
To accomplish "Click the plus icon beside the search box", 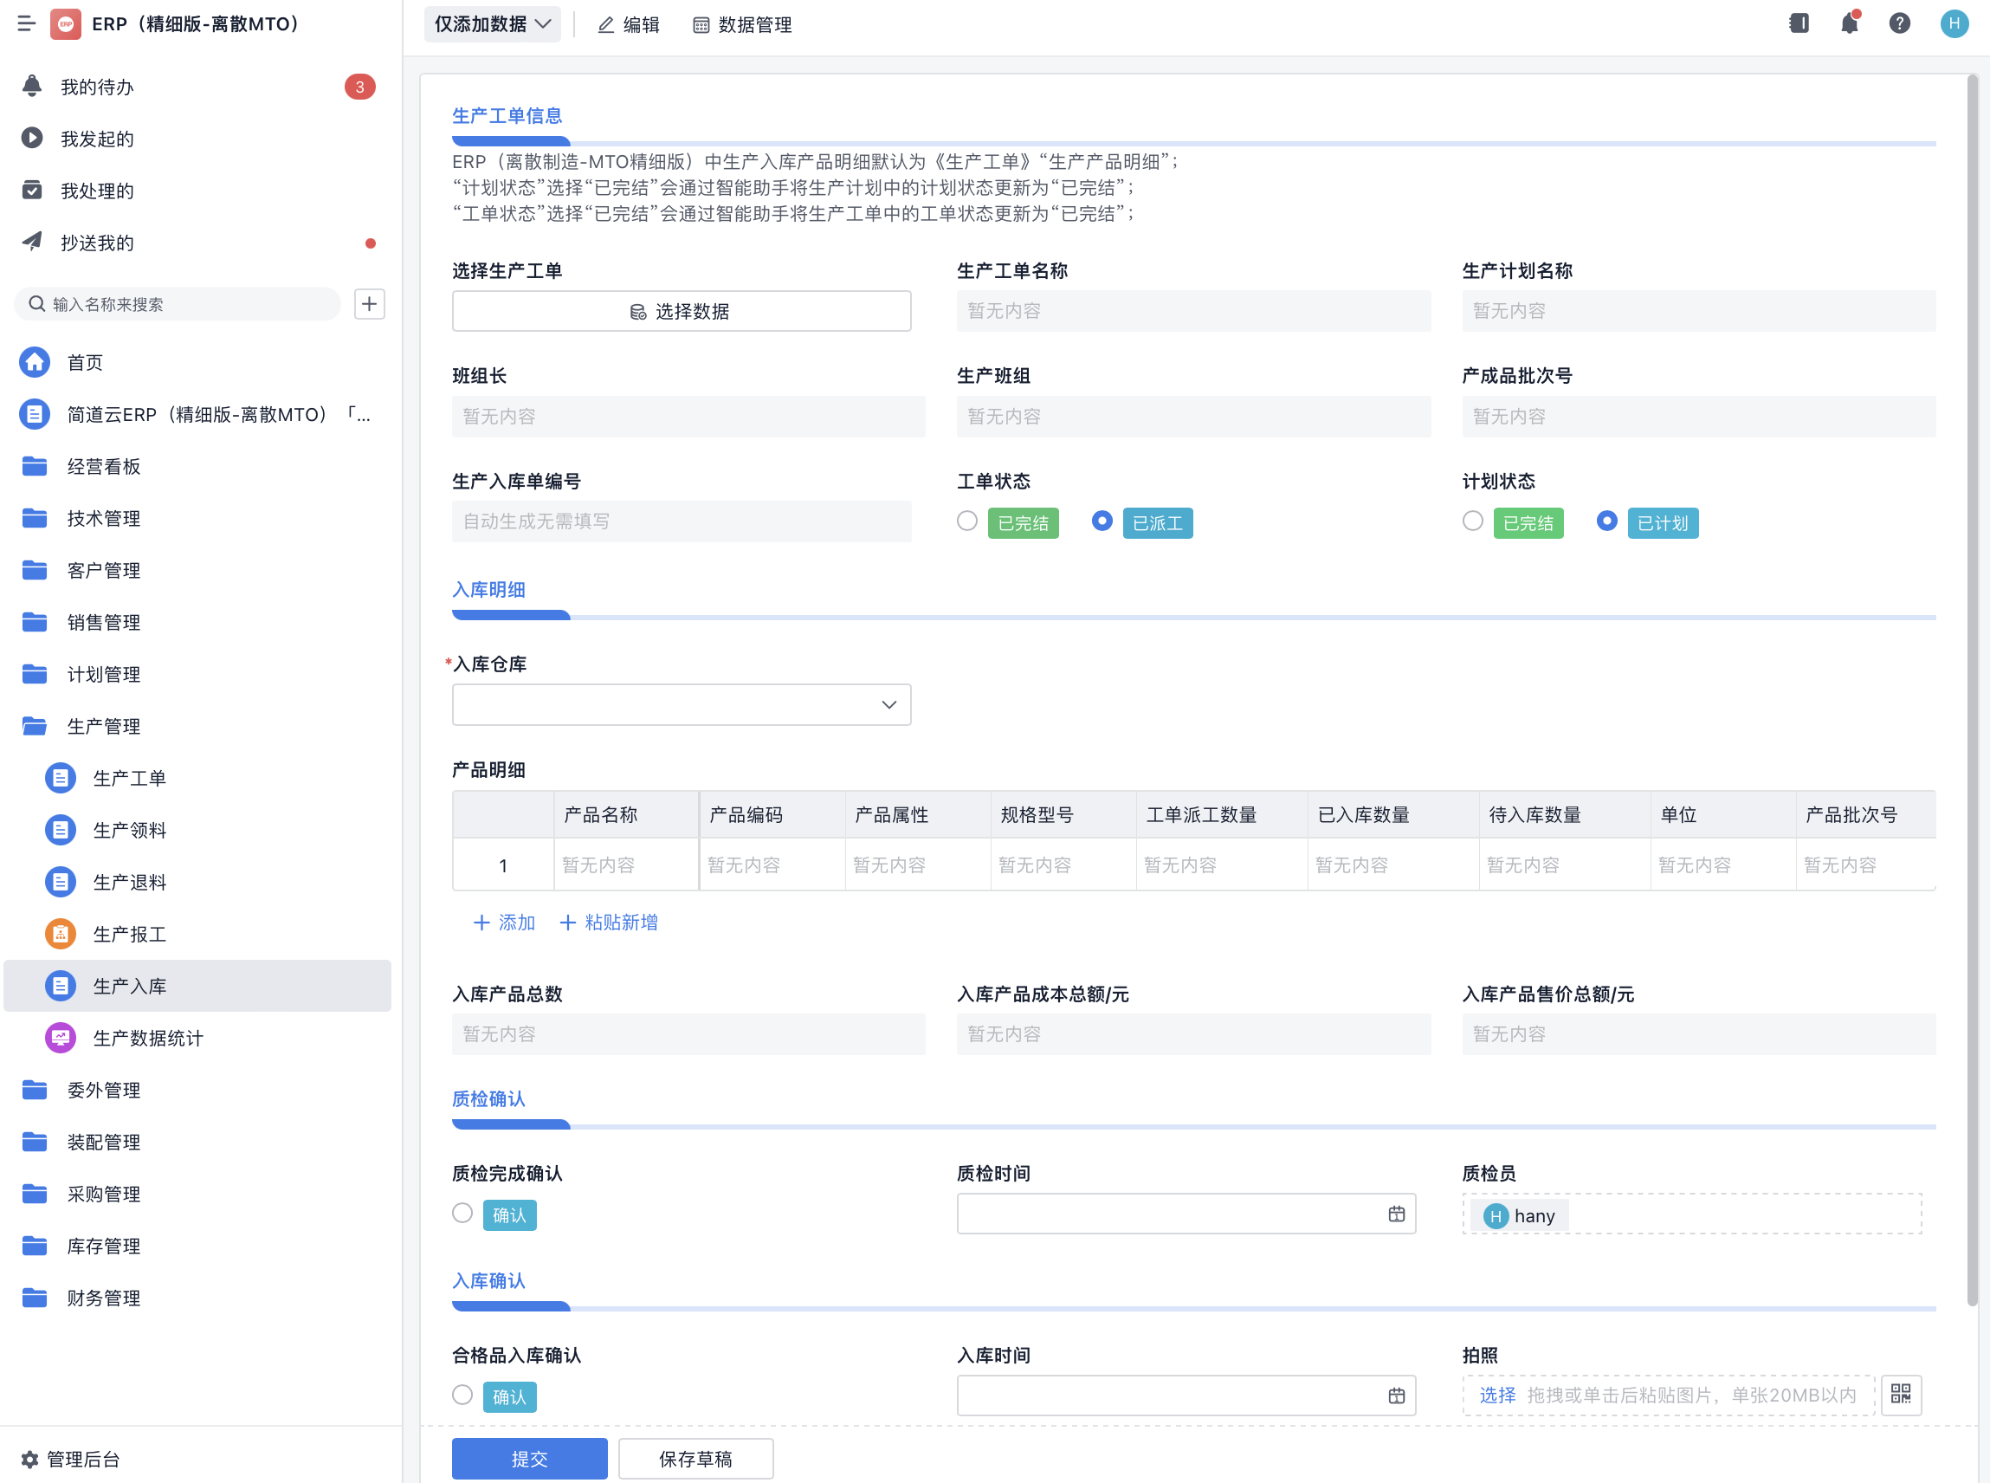I will [x=369, y=304].
